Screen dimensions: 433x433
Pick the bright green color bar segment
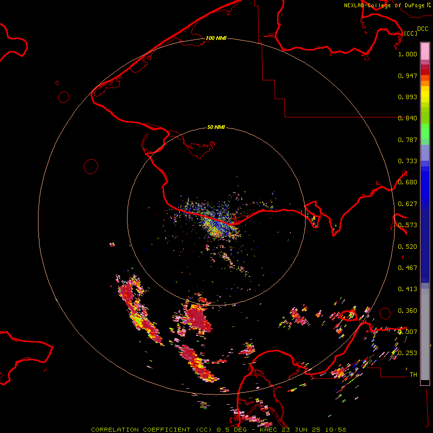tap(425, 131)
